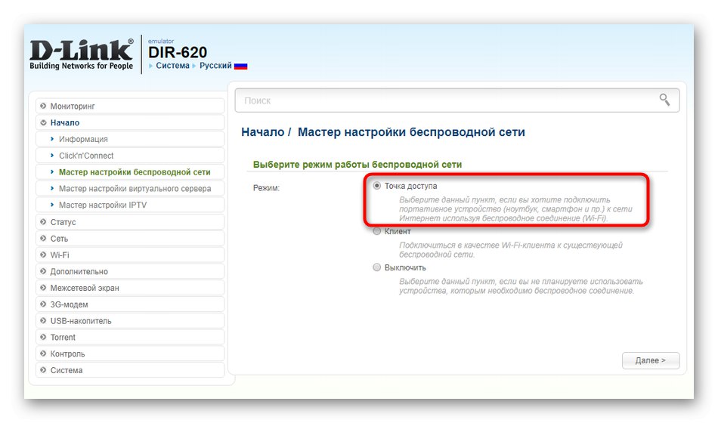Click the Клиент option label
718x423 pixels.
(x=398, y=231)
